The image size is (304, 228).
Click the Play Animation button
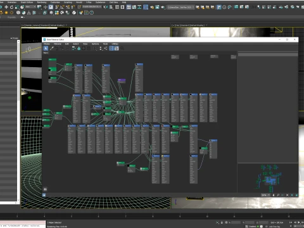point(298,222)
